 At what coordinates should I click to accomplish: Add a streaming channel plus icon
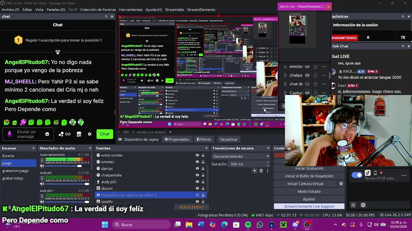(x=353, y=205)
